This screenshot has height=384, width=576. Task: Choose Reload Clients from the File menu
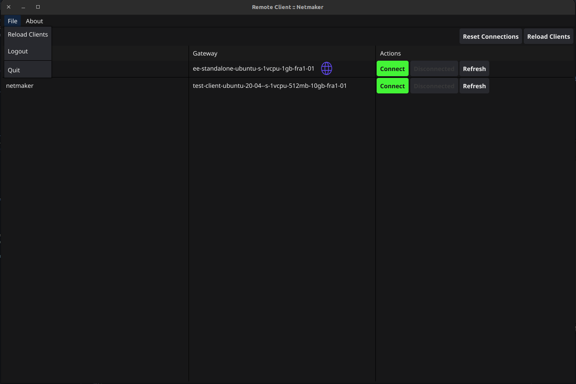click(x=28, y=34)
